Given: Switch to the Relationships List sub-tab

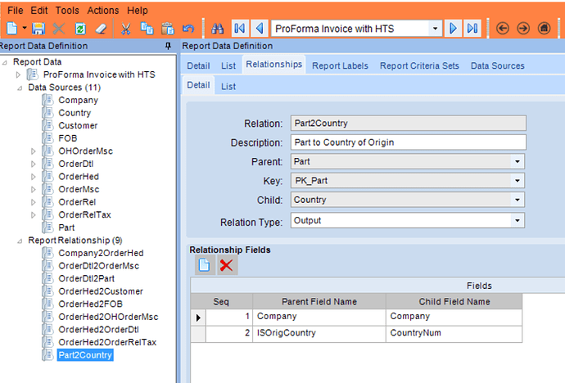Looking at the screenshot, I should point(228,87).
